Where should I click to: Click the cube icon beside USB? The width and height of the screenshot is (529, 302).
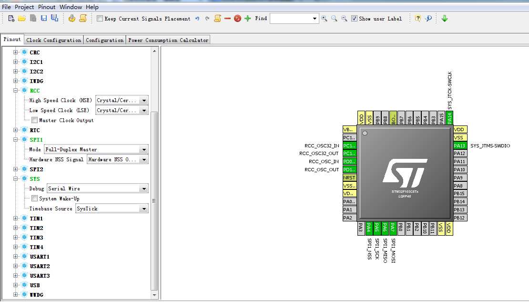[24, 285]
